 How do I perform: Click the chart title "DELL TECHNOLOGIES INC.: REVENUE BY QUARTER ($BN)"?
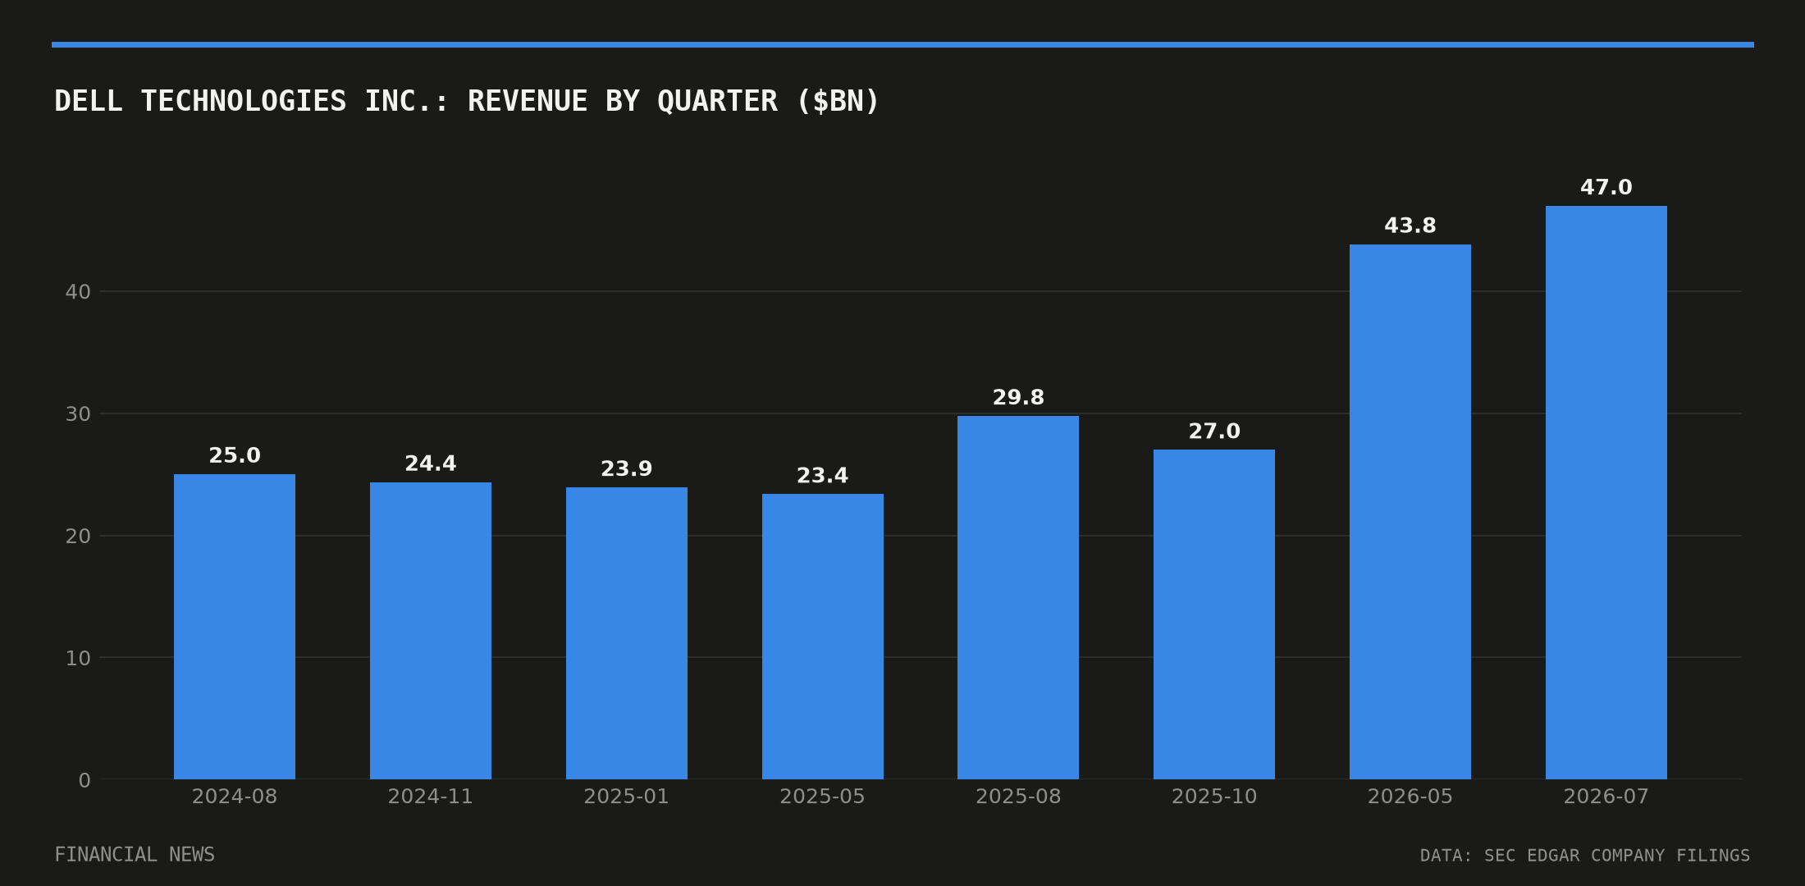tap(467, 102)
